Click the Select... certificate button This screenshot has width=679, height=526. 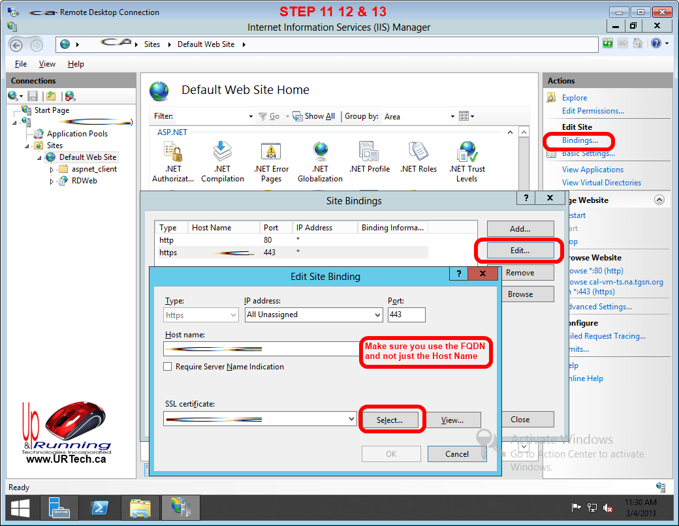click(x=390, y=420)
